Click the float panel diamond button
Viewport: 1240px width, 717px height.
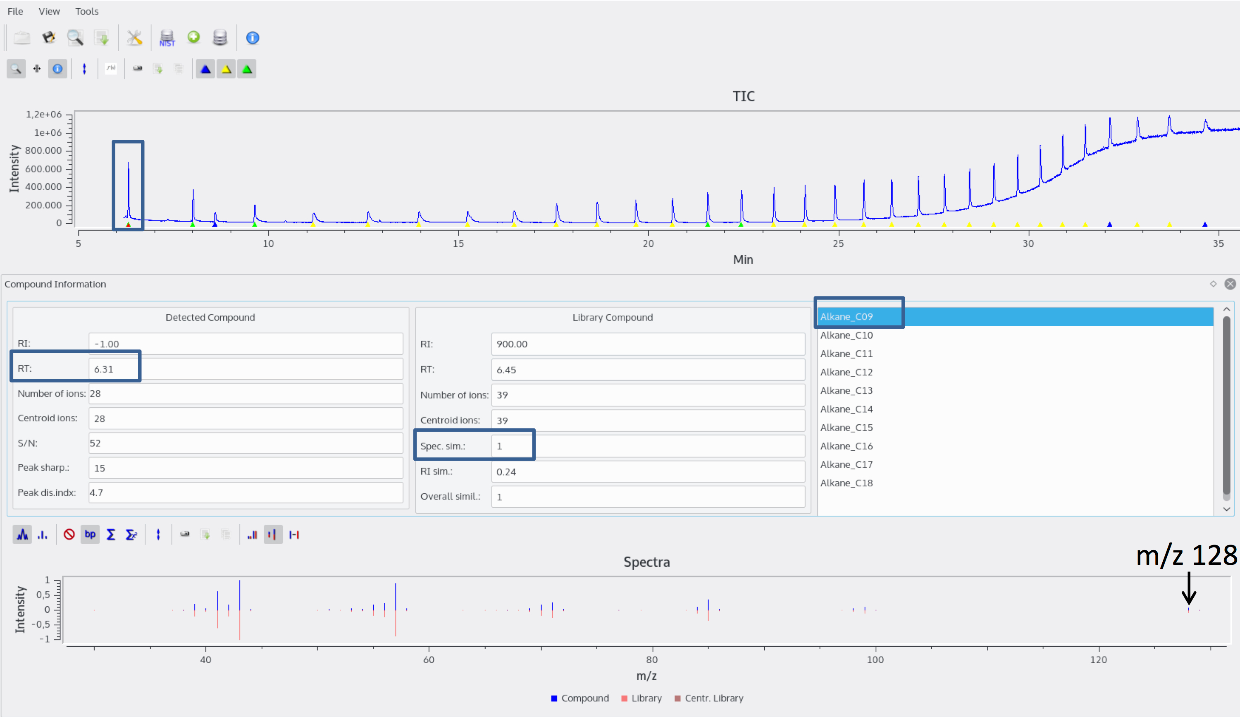point(1213,284)
